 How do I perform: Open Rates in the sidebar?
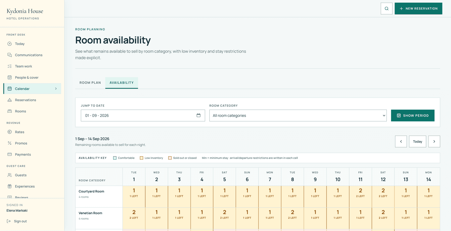(32, 132)
